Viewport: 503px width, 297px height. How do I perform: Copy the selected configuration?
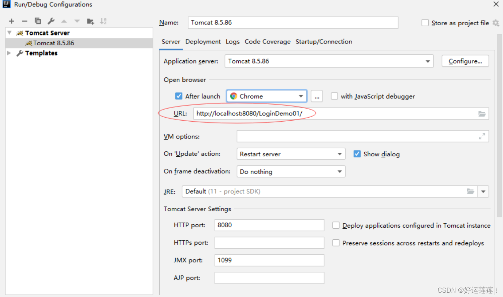(x=38, y=21)
